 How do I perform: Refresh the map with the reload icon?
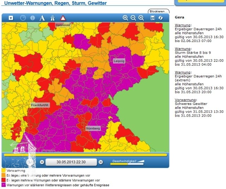161,18
